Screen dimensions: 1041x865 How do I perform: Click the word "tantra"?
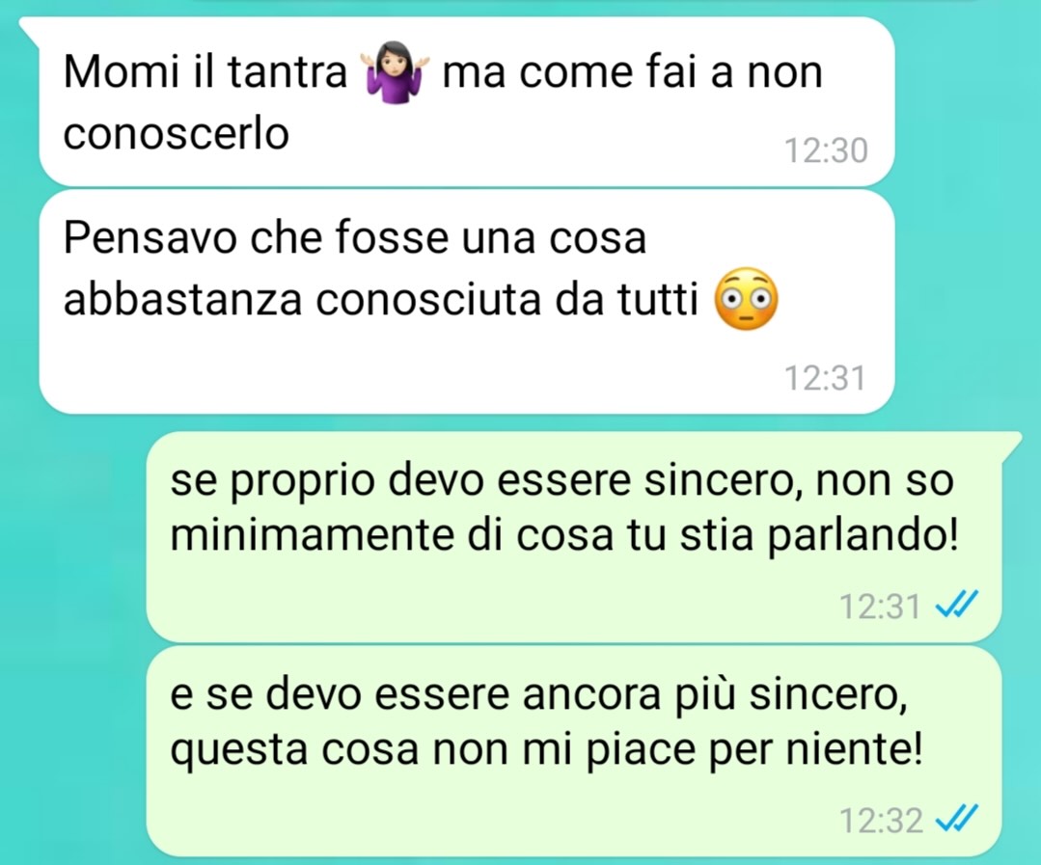coord(288,71)
